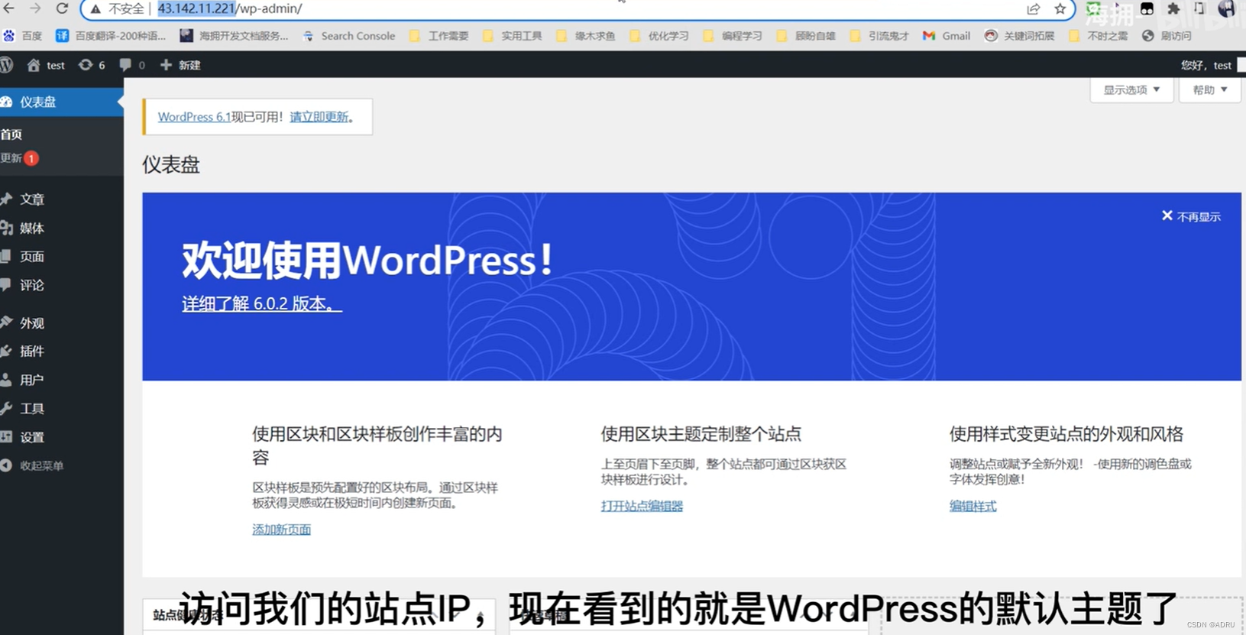
Task: Click the 编辑样式 link
Action: click(x=973, y=506)
